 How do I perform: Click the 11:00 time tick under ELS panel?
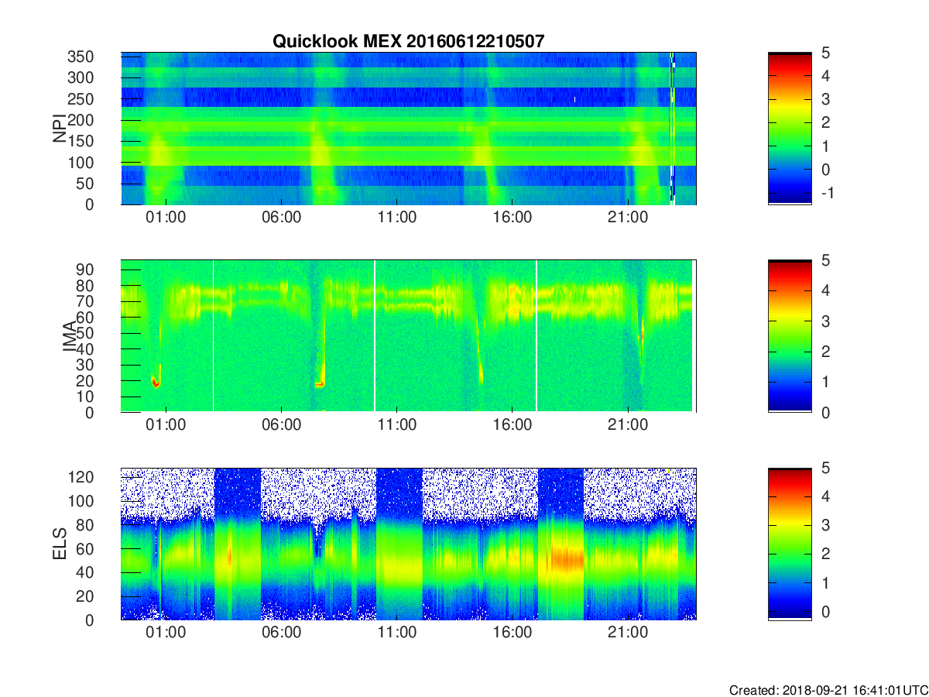tap(397, 633)
